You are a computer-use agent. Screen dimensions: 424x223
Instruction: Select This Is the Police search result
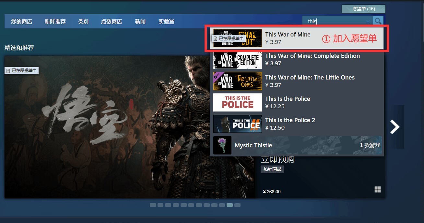297,102
